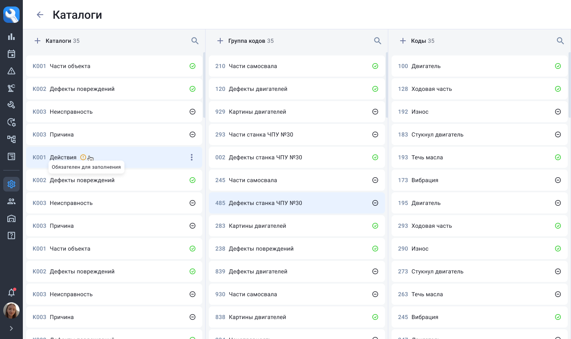The width and height of the screenshot is (571, 339).
Task: Open the three-dot menu on K001 Действия
Action: [192, 157]
